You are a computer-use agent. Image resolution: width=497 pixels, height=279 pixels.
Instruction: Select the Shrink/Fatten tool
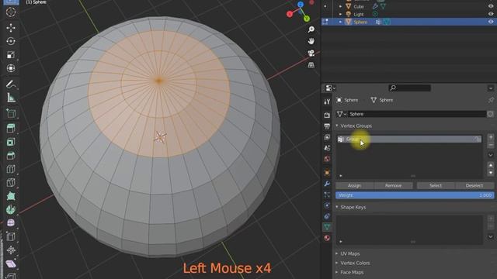coord(11,250)
